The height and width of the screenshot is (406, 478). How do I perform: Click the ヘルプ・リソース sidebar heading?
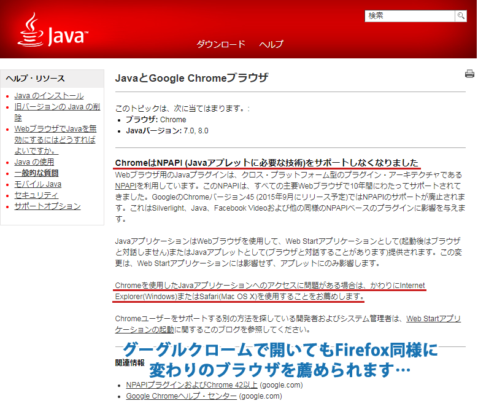click(36, 79)
